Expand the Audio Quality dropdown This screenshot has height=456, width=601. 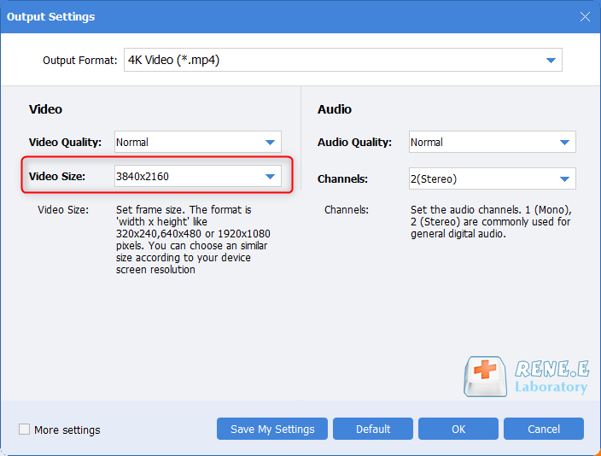[492, 142]
